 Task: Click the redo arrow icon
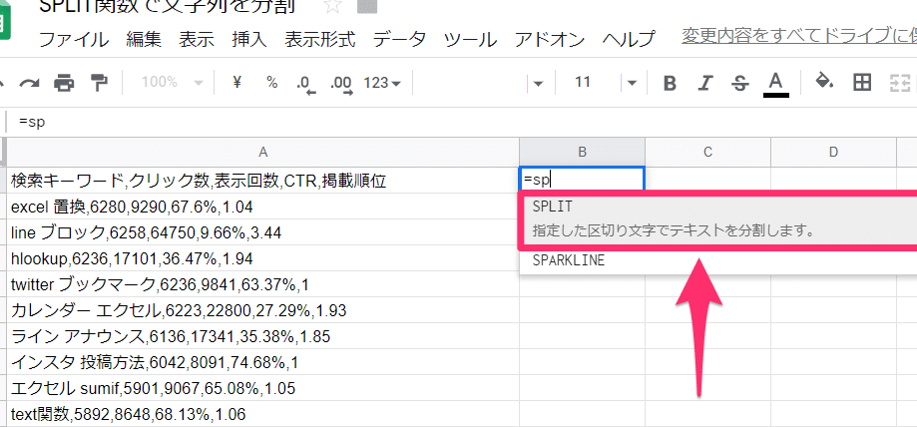click(29, 83)
